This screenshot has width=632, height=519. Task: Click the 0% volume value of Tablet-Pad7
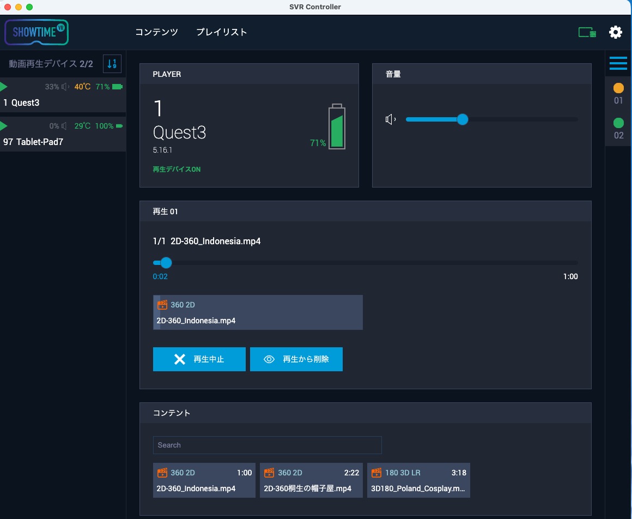(54, 126)
